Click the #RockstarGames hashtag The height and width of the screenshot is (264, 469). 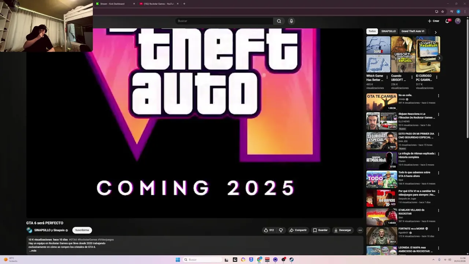click(87, 240)
